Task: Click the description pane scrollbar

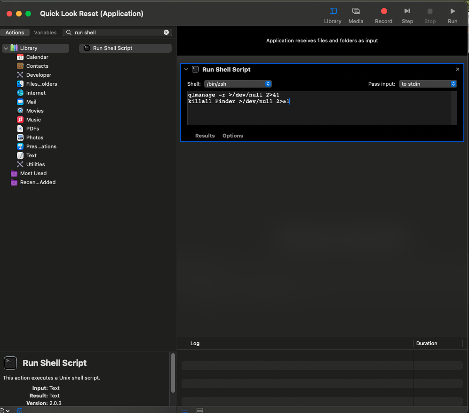Action: [173, 373]
